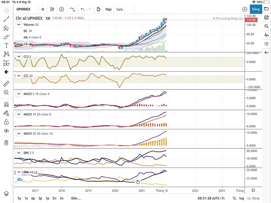Select the text annotation tool
Viewport: 271px width, 203px height.
[x=7, y=46]
